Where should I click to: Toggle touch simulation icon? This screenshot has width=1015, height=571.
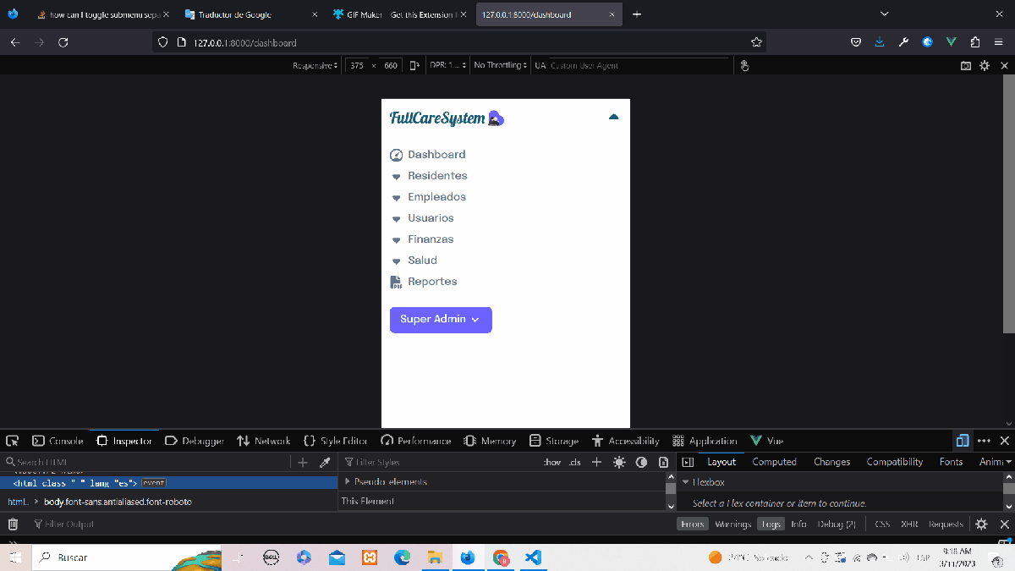[744, 65]
